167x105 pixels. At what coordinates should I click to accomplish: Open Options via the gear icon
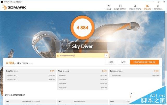coord(158,6)
